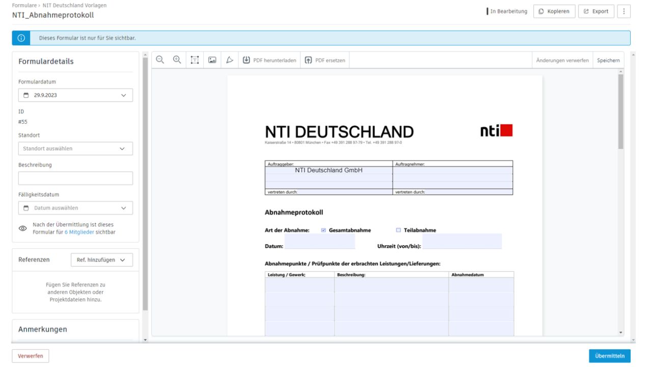Click the red Verwerfen discard-form button
Screen dimensions: 652x367
(31, 356)
